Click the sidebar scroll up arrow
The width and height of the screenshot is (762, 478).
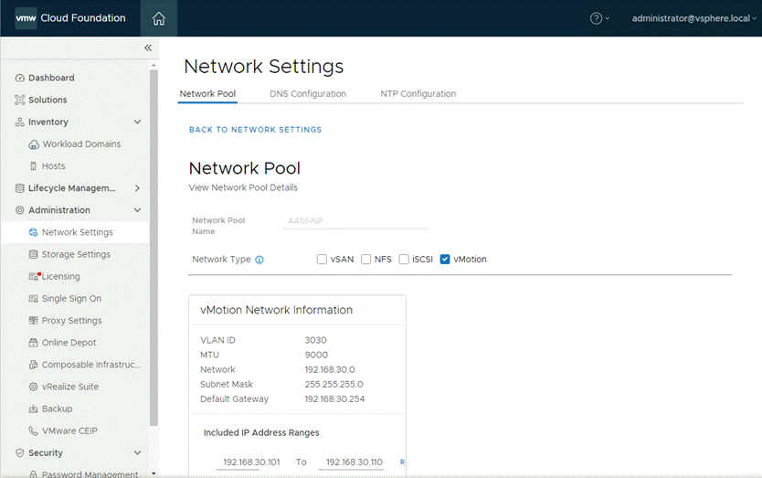pos(153,65)
